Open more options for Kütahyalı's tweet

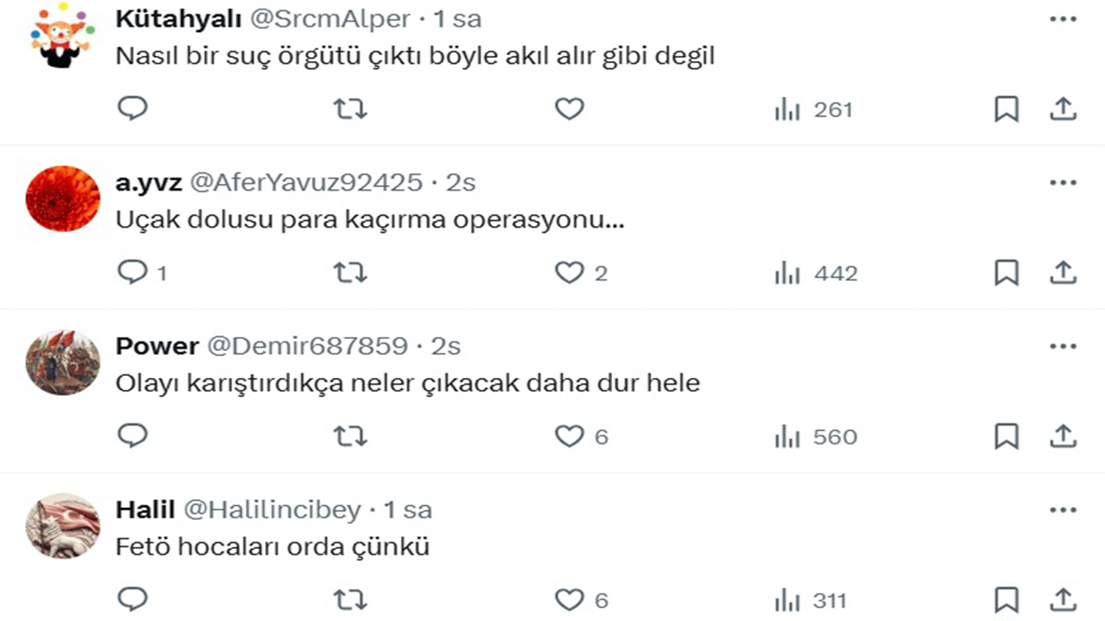click(1063, 19)
